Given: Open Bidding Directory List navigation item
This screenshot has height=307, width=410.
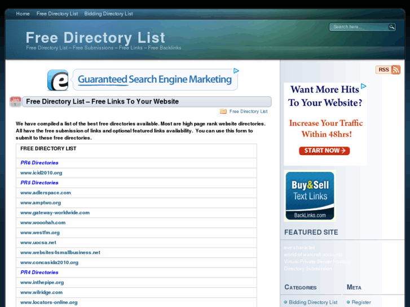Looking at the screenshot, I should [x=108, y=14].
